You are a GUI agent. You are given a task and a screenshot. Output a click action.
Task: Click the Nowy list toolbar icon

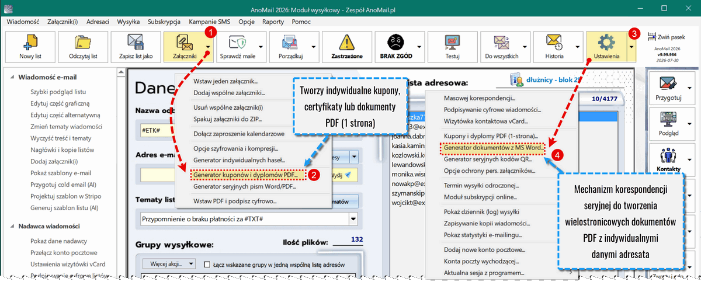[30, 43]
